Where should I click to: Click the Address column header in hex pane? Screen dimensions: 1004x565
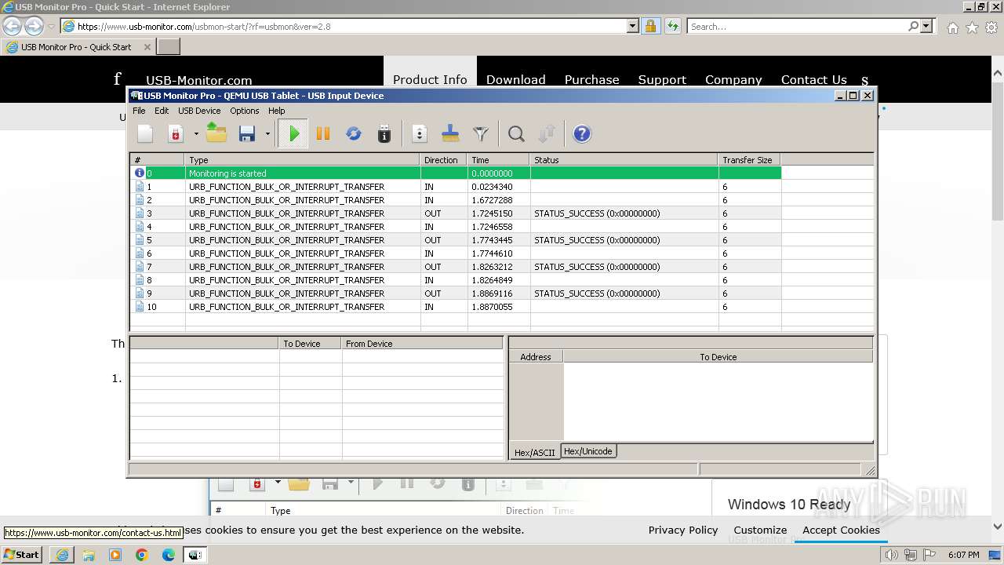[536, 357]
